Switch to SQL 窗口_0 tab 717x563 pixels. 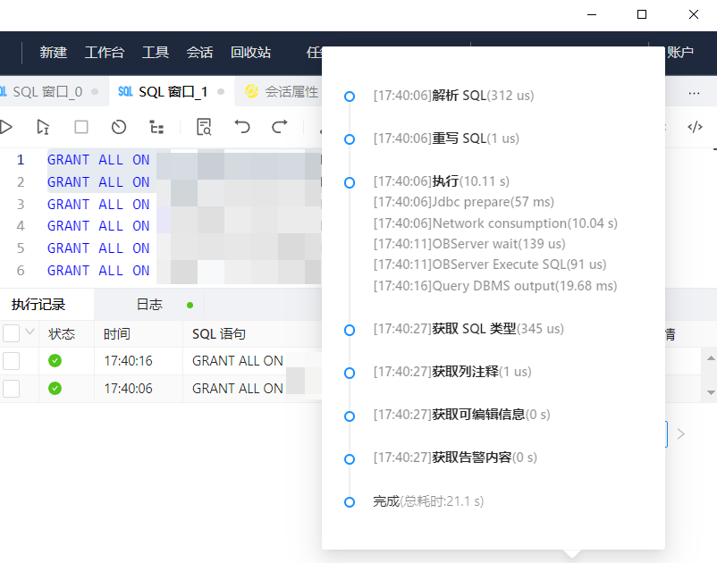point(48,92)
